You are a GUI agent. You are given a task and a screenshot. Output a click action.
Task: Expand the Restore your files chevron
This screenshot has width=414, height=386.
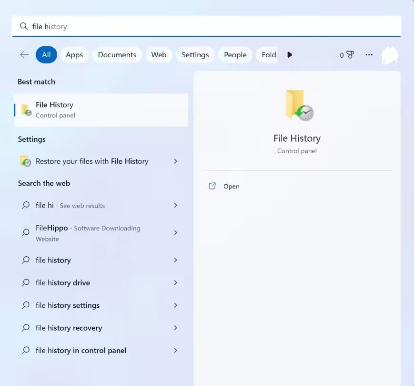(175, 161)
